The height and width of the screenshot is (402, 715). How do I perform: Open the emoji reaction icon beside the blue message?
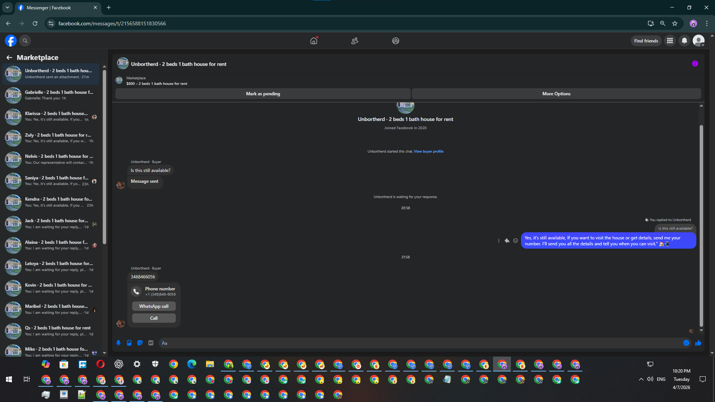pyautogui.click(x=515, y=240)
